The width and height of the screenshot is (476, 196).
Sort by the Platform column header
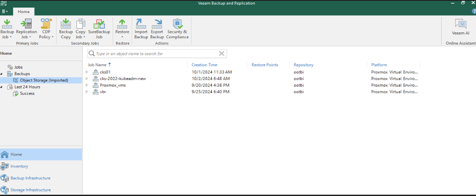[379, 65]
